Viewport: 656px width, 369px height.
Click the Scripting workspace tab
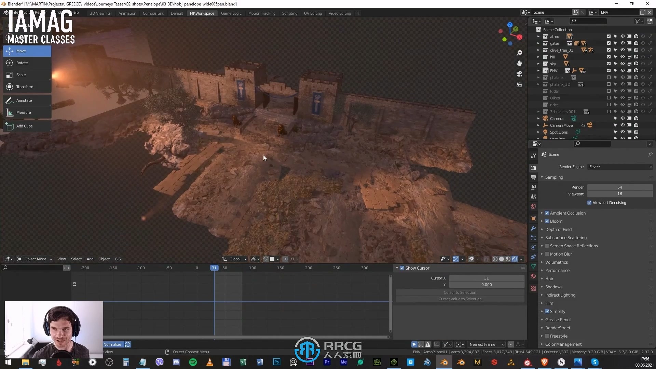click(x=289, y=13)
